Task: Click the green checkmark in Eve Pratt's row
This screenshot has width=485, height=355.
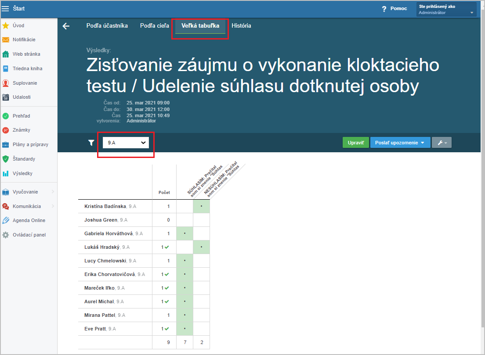Action: pos(167,329)
